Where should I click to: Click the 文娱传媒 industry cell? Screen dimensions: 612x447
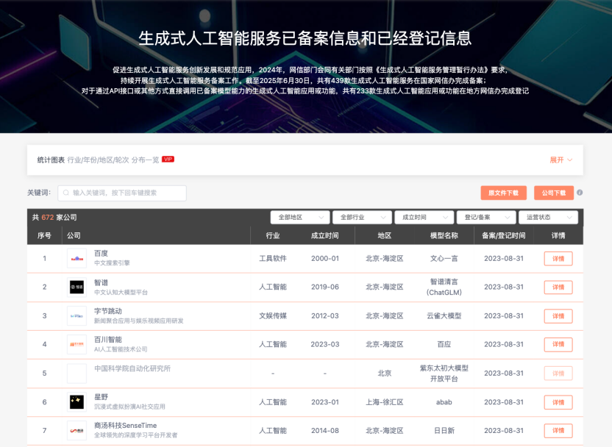[x=273, y=316]
